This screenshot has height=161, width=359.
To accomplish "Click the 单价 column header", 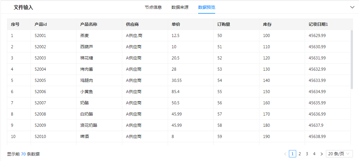I will [176, 24].
